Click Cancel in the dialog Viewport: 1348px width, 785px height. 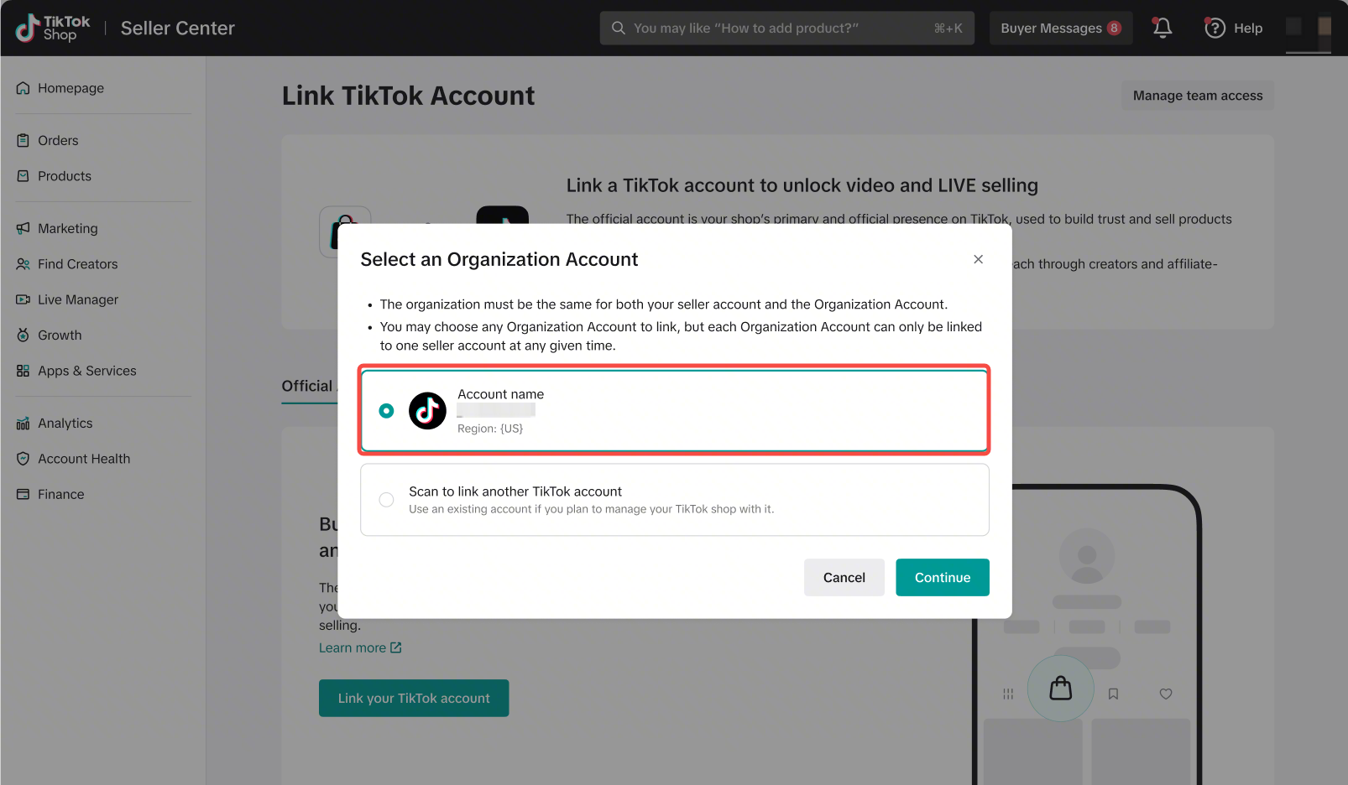click(844, 578)
